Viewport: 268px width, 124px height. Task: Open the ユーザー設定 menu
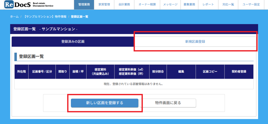[251, 4]
